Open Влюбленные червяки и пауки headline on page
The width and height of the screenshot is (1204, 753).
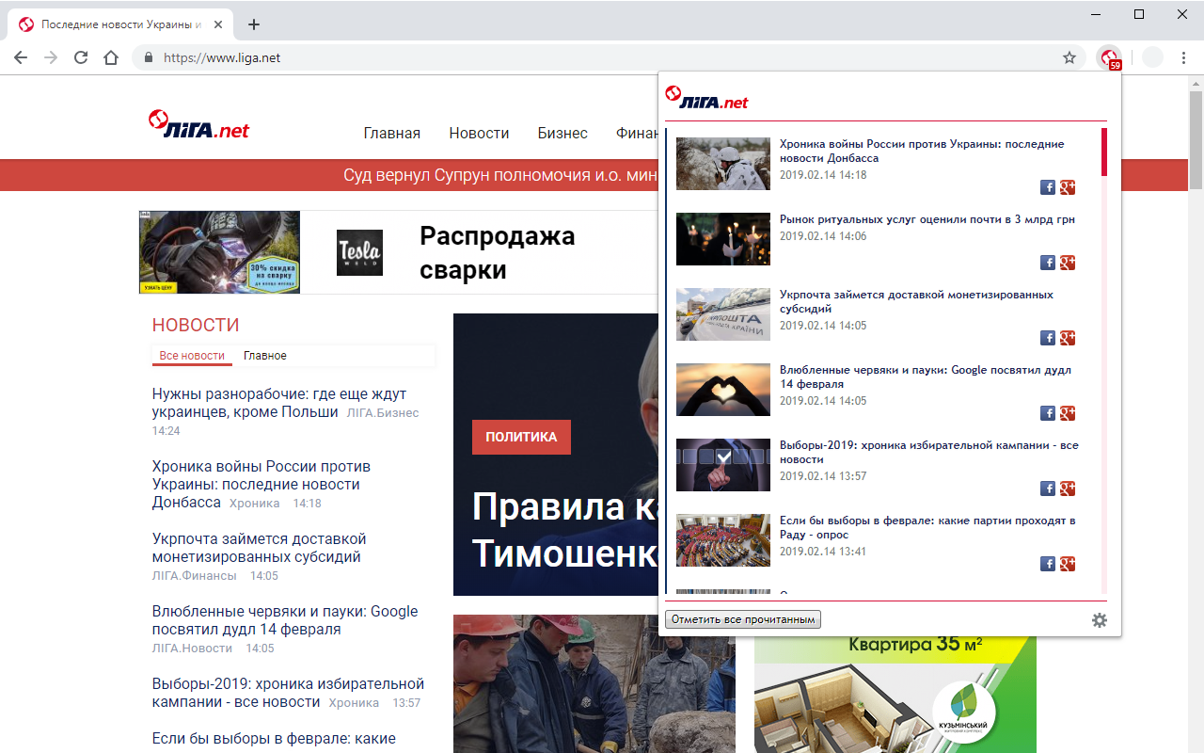pyautogui.click(x=285, y=620)
